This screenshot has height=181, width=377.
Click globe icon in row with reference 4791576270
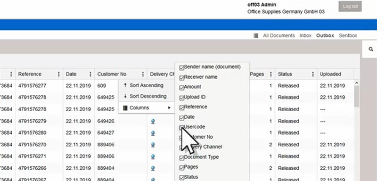[153, 145]
